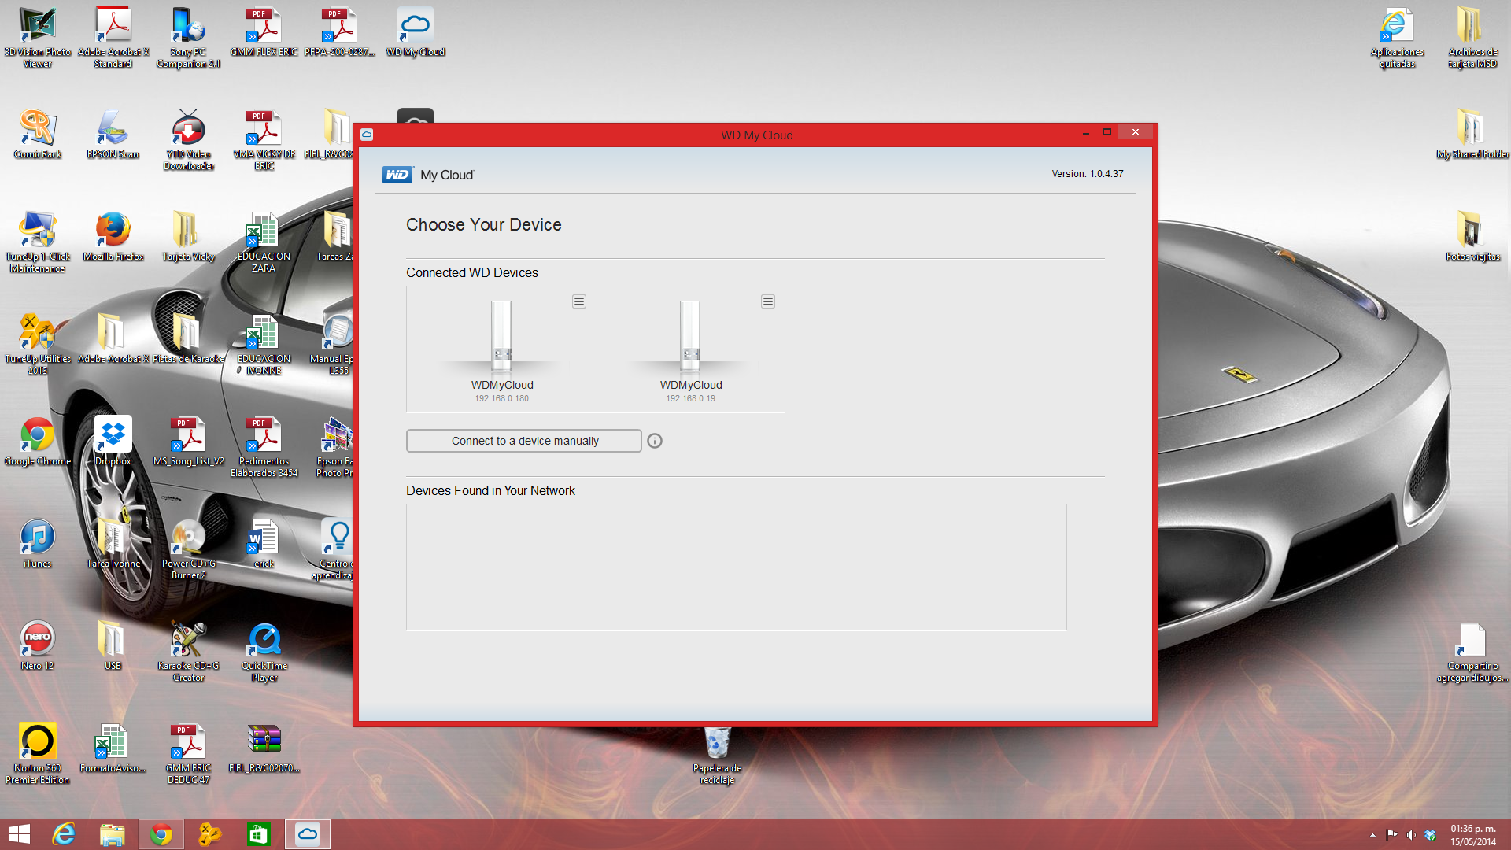
Task: Select YTD Video Downloader icon
Action: pos(188,139)
